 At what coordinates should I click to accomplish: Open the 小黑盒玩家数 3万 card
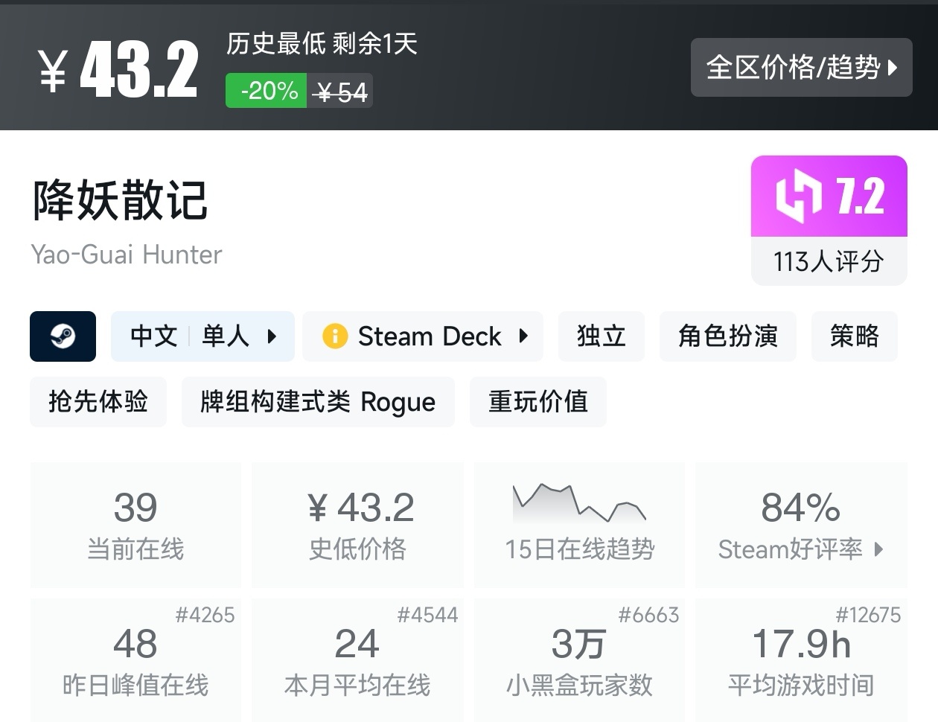coord(579,660)
